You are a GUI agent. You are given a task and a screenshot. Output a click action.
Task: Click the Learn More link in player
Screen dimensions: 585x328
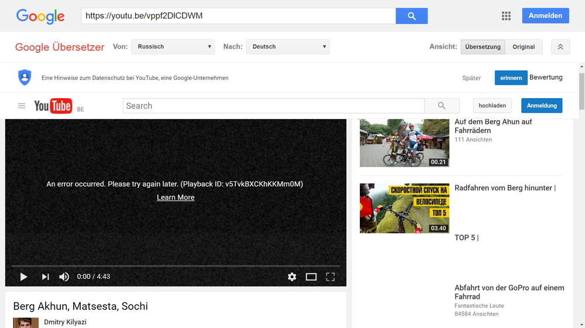pyautogui.click(x=175, y=198)
